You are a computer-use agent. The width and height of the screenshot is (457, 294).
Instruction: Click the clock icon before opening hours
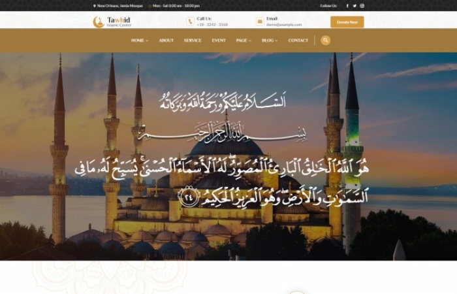click(x=150, y=6)
